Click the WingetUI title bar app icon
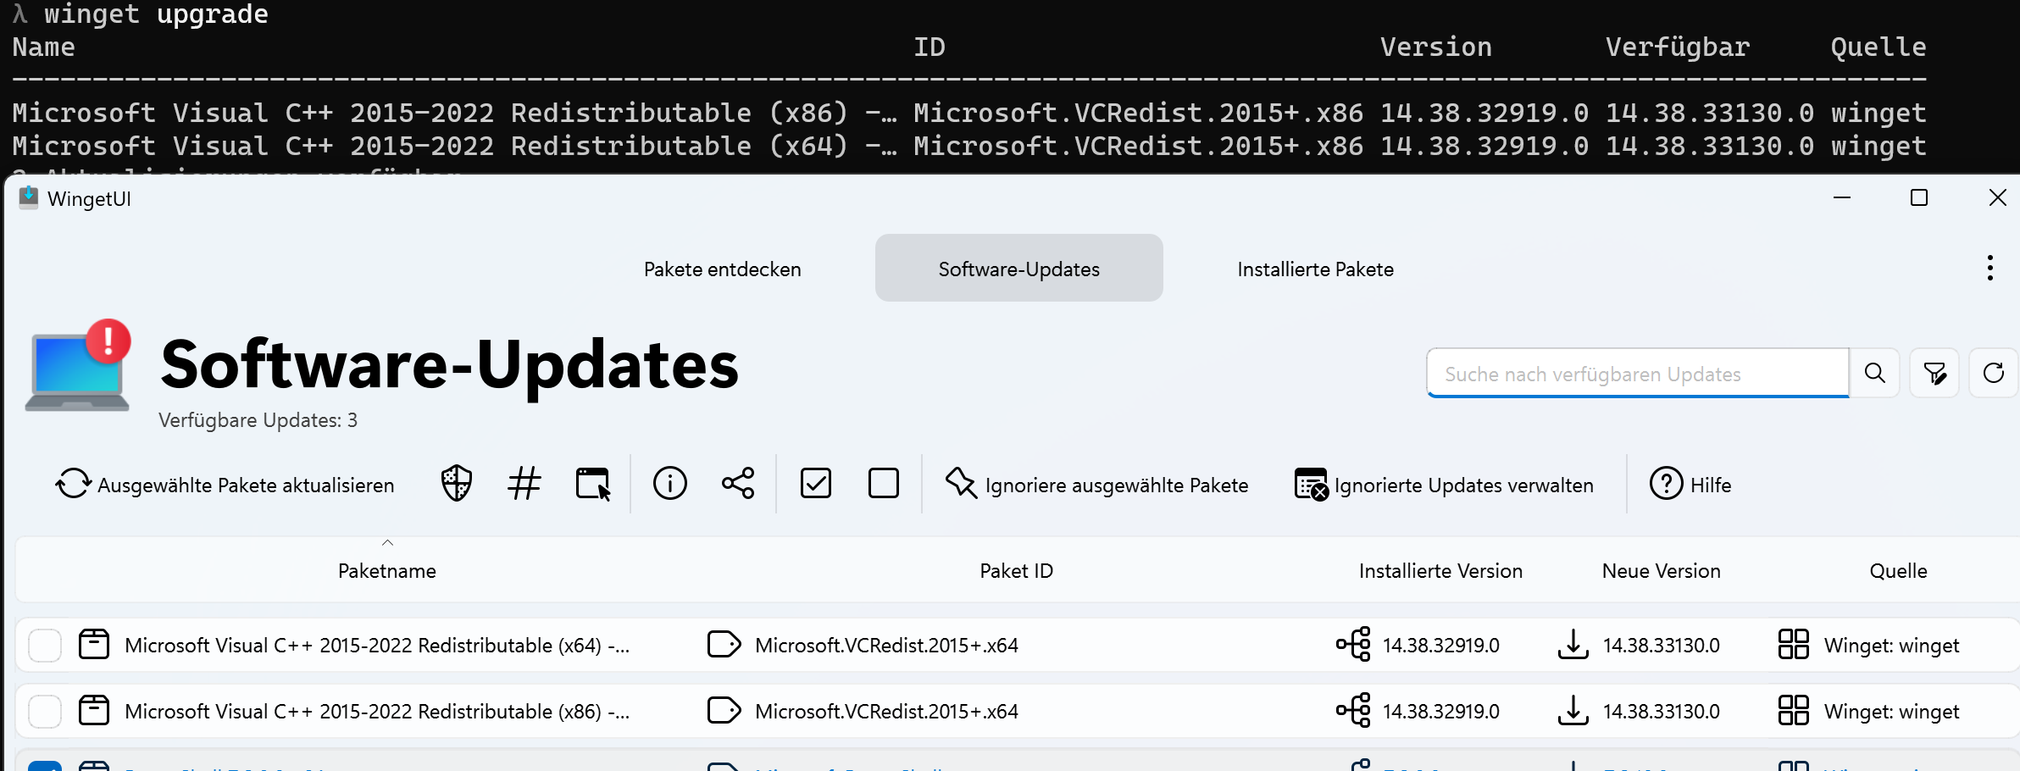 point(28,197)
